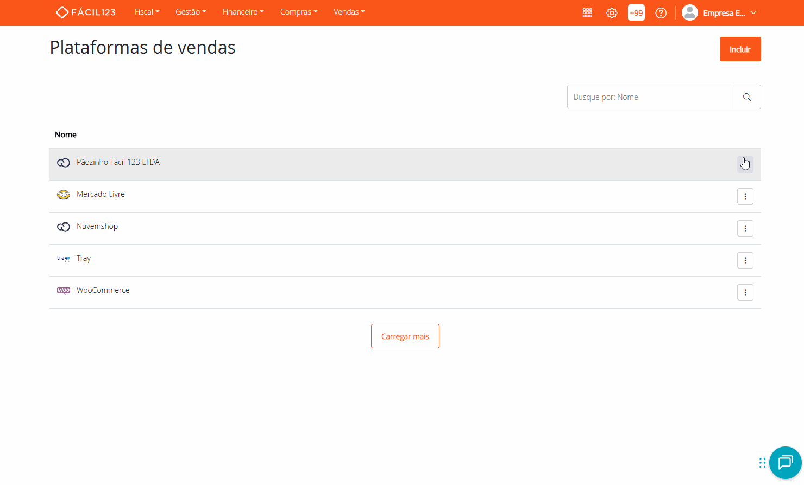Click the help question mark icon
Image resolution: width=804 pixels, height=485 pixels.
point(661,12)
